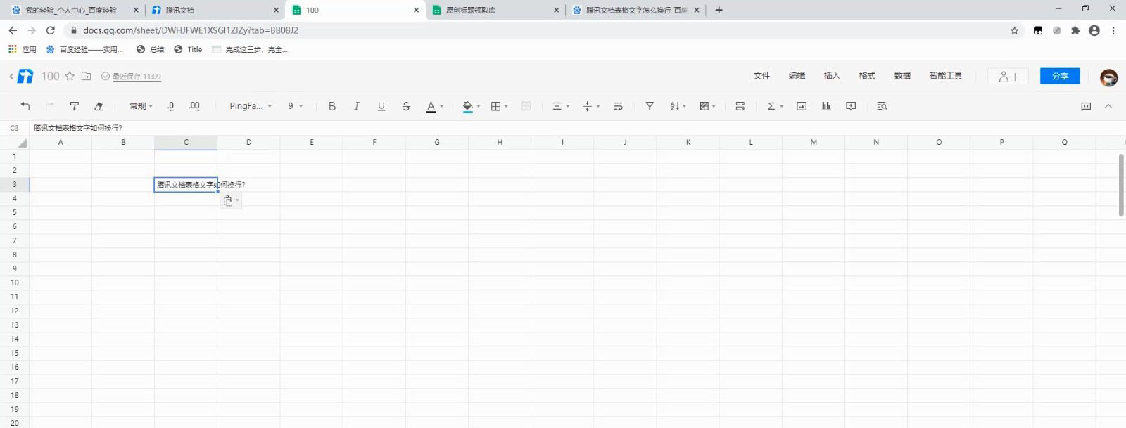Open find and replace search icon
Screen dimensions: 1126x428
pyautogui.click(x=882, y=106)
